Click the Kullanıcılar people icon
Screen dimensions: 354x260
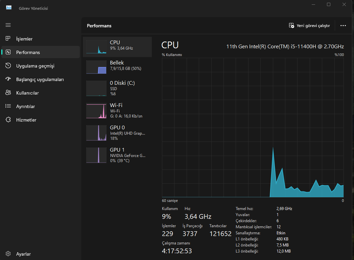(8, 93)
